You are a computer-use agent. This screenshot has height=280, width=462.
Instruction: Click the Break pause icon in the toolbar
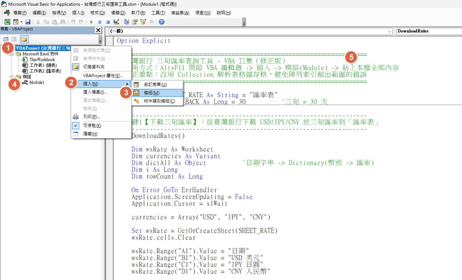click(100, 22)
